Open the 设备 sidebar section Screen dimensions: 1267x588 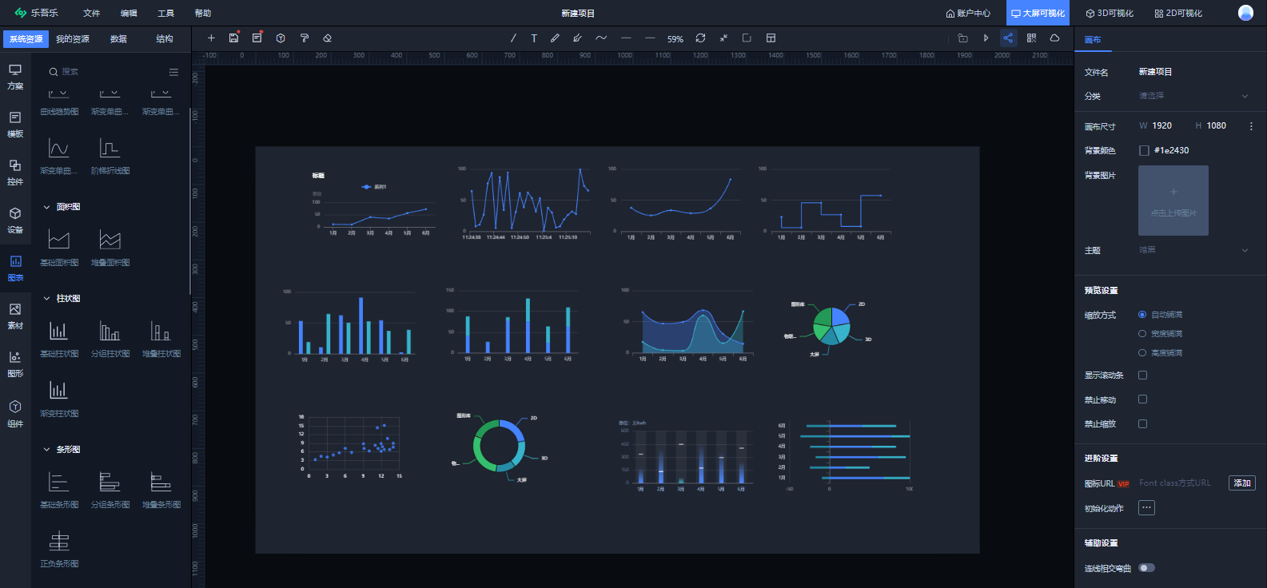15,220
